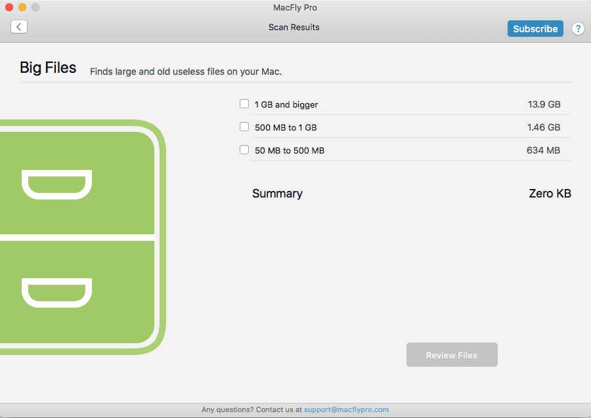Click the green file cabinet illustration
591x418 pixels.
pyautogui.click(x=83, y=238)
